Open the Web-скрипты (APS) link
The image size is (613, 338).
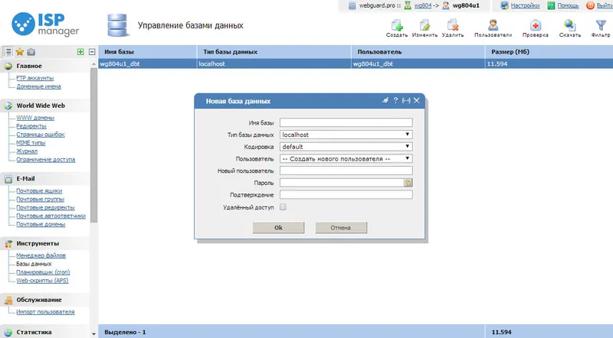42,281
